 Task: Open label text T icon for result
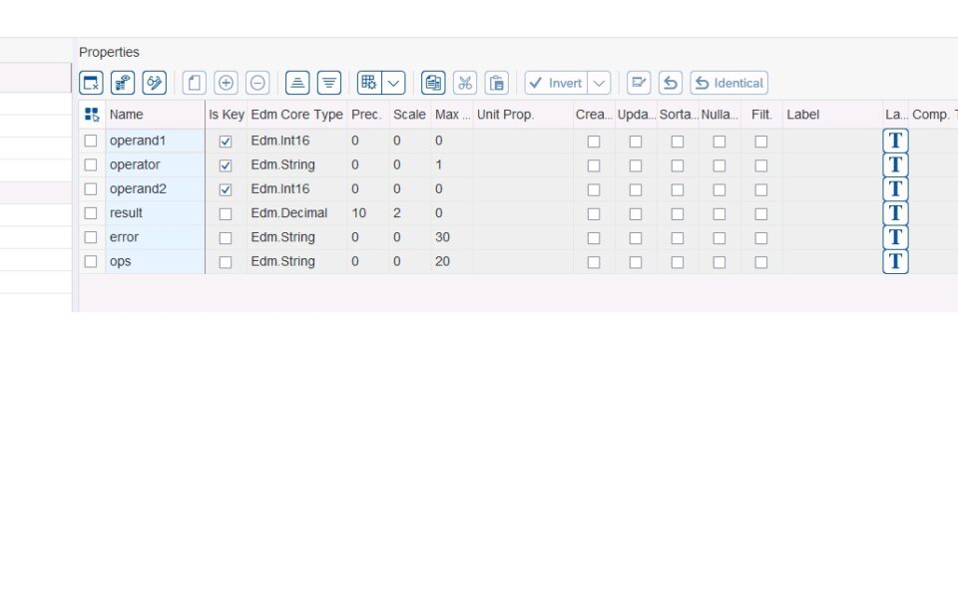pyautogui.click(x=896, y=213)
